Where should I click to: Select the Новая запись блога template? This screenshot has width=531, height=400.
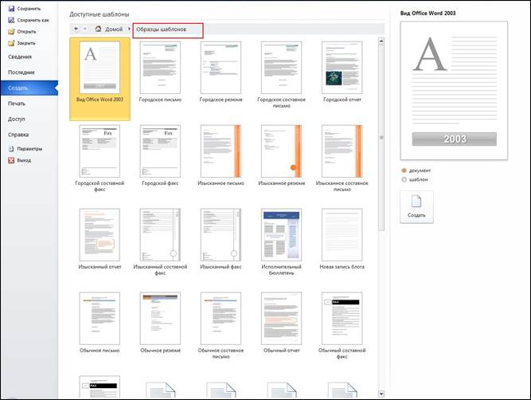pyautogui.click(x=342, y=239)
